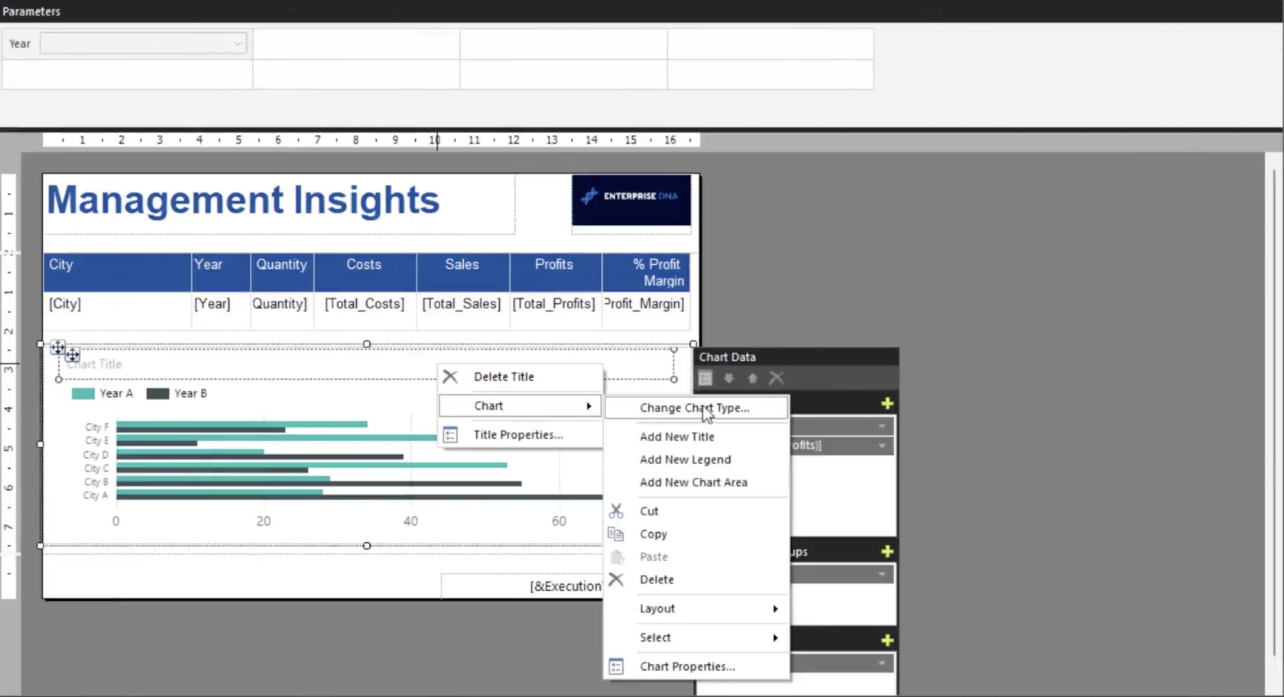Choose Add New Chart Area
This screenshot has width=1284, height=697.
coord(695,482)
